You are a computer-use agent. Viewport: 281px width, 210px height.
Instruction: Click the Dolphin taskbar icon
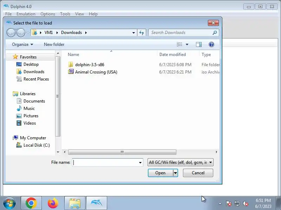97,203
